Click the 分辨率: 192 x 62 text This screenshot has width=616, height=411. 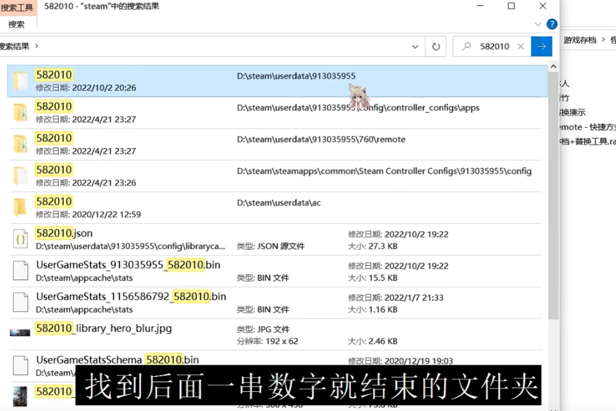pyautogui.click(x=267, y=341)
